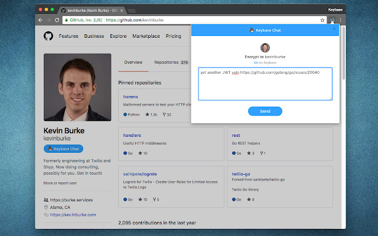Viewport: 378px width, 236px height.
Task: Click the https://kev.inburke.com link
Action: click(73, 215)
